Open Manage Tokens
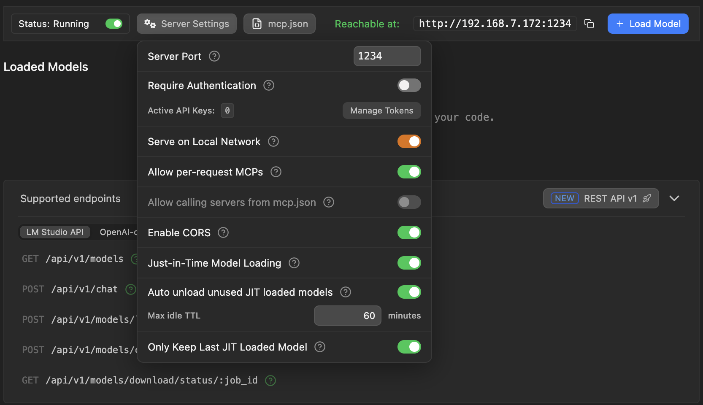The image size is (703, 405). 381,111
